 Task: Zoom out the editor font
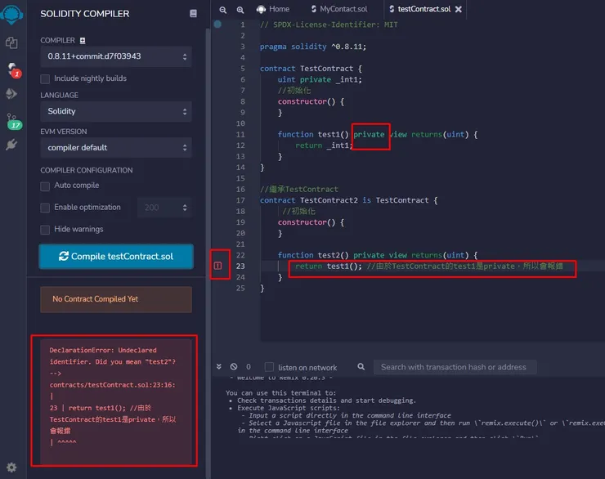223,9
